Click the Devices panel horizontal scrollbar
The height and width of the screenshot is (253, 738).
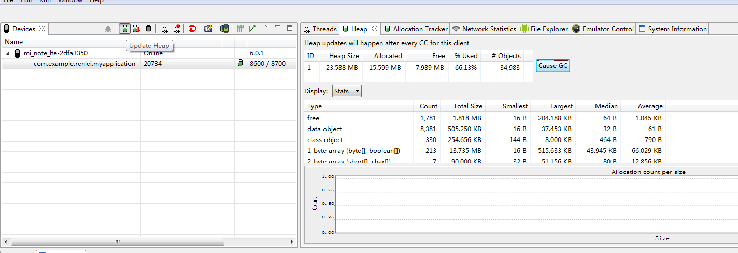(118, 242)
